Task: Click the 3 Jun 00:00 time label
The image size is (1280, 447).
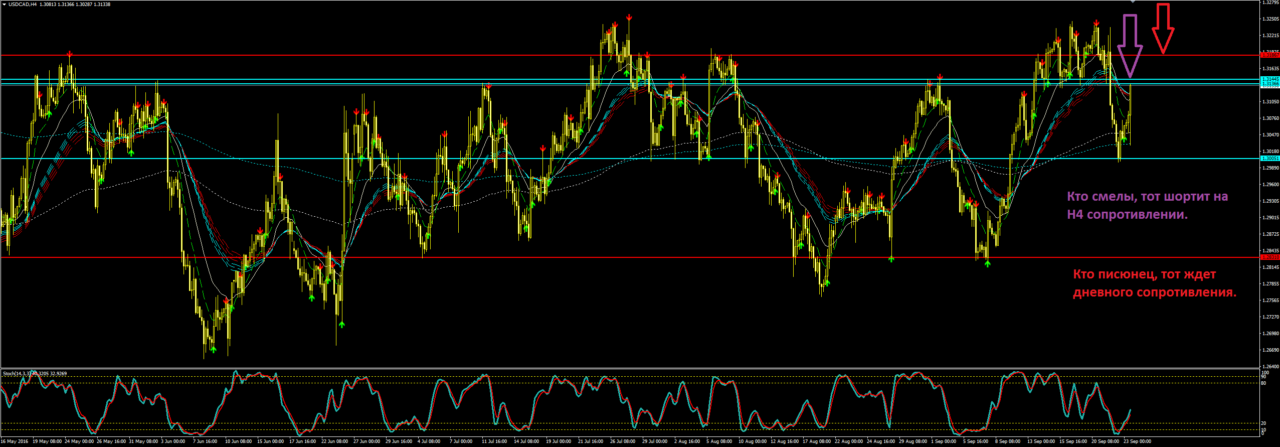Action: pyautogui.click(x=173, y=441)
